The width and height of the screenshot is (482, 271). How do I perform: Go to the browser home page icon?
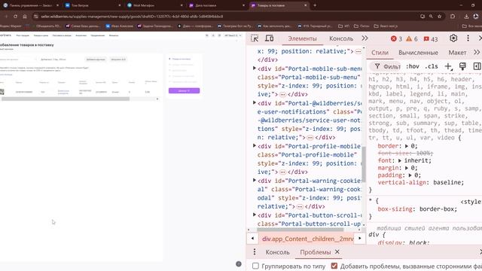25,17
